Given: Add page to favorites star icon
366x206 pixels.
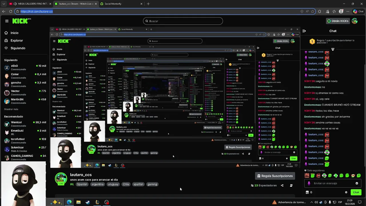Looking at the screenshot, I should tap(313, 11).
